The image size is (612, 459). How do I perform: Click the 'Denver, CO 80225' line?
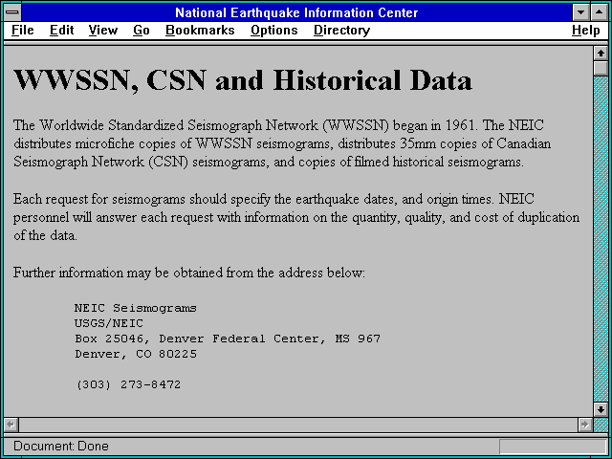tap(136, 354)
